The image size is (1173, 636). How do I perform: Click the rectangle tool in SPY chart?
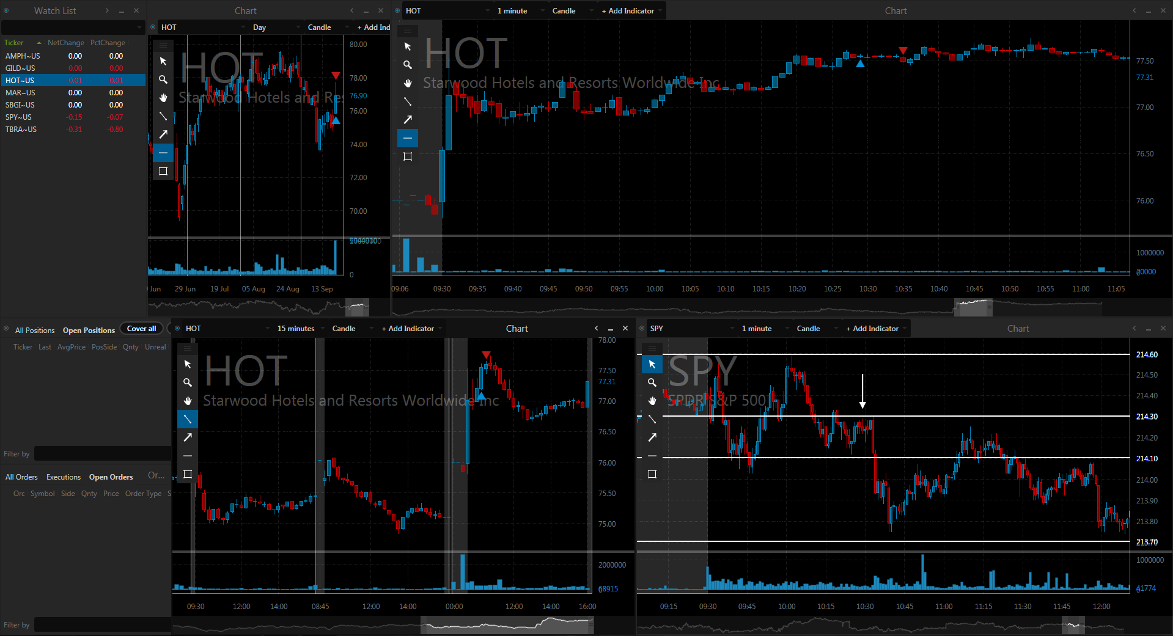pyautogui.click(x=652, y=474)
